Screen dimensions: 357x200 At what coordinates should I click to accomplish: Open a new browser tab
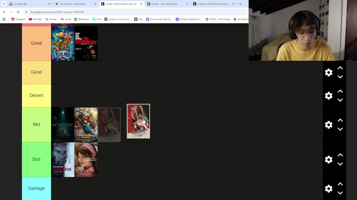coord(240,4)
